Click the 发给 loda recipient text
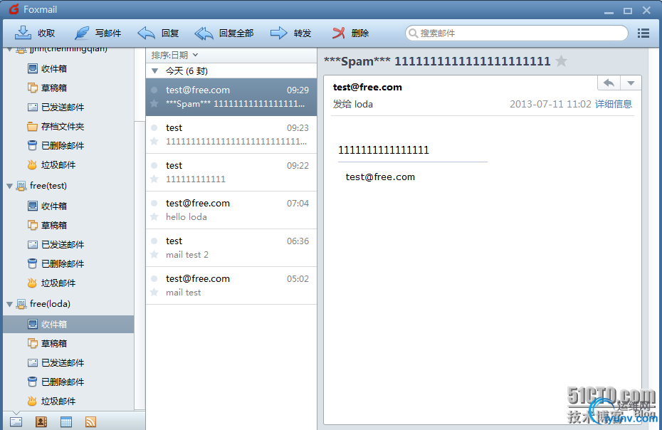 point(352,104)
